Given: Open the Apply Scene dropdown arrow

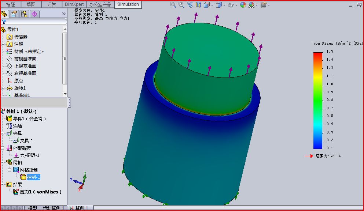Looking at the screenshot, I should (257, 5).
